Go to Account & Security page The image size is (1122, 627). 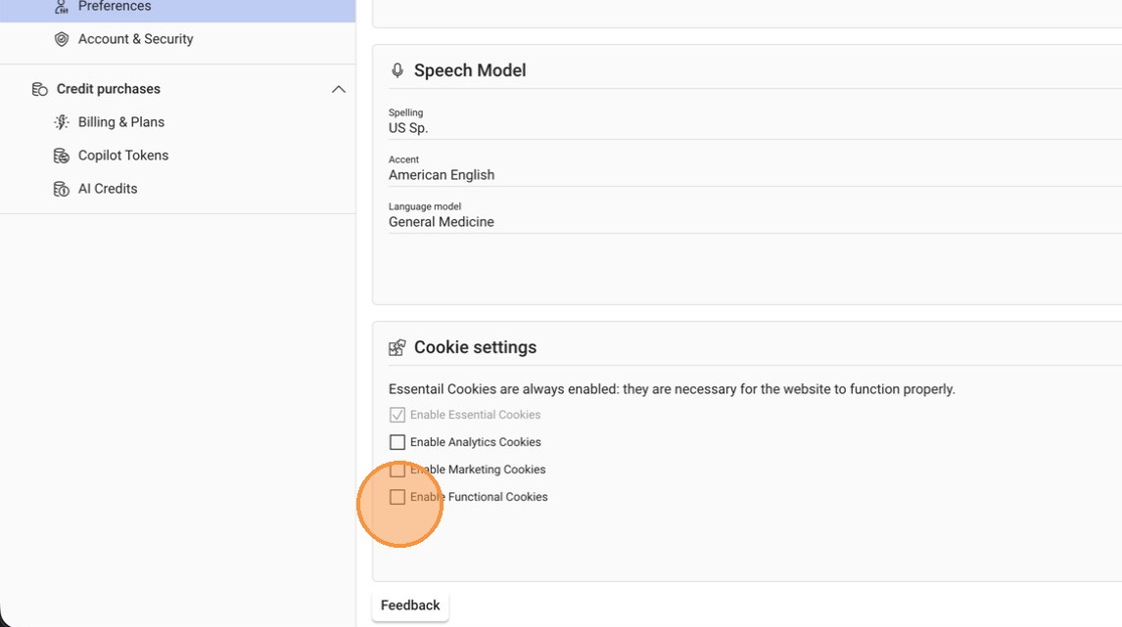[135, 39]
